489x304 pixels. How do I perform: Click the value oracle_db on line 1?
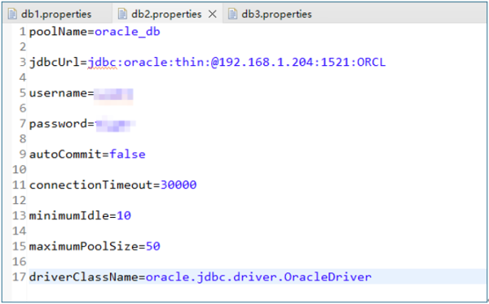pos(127,32)
